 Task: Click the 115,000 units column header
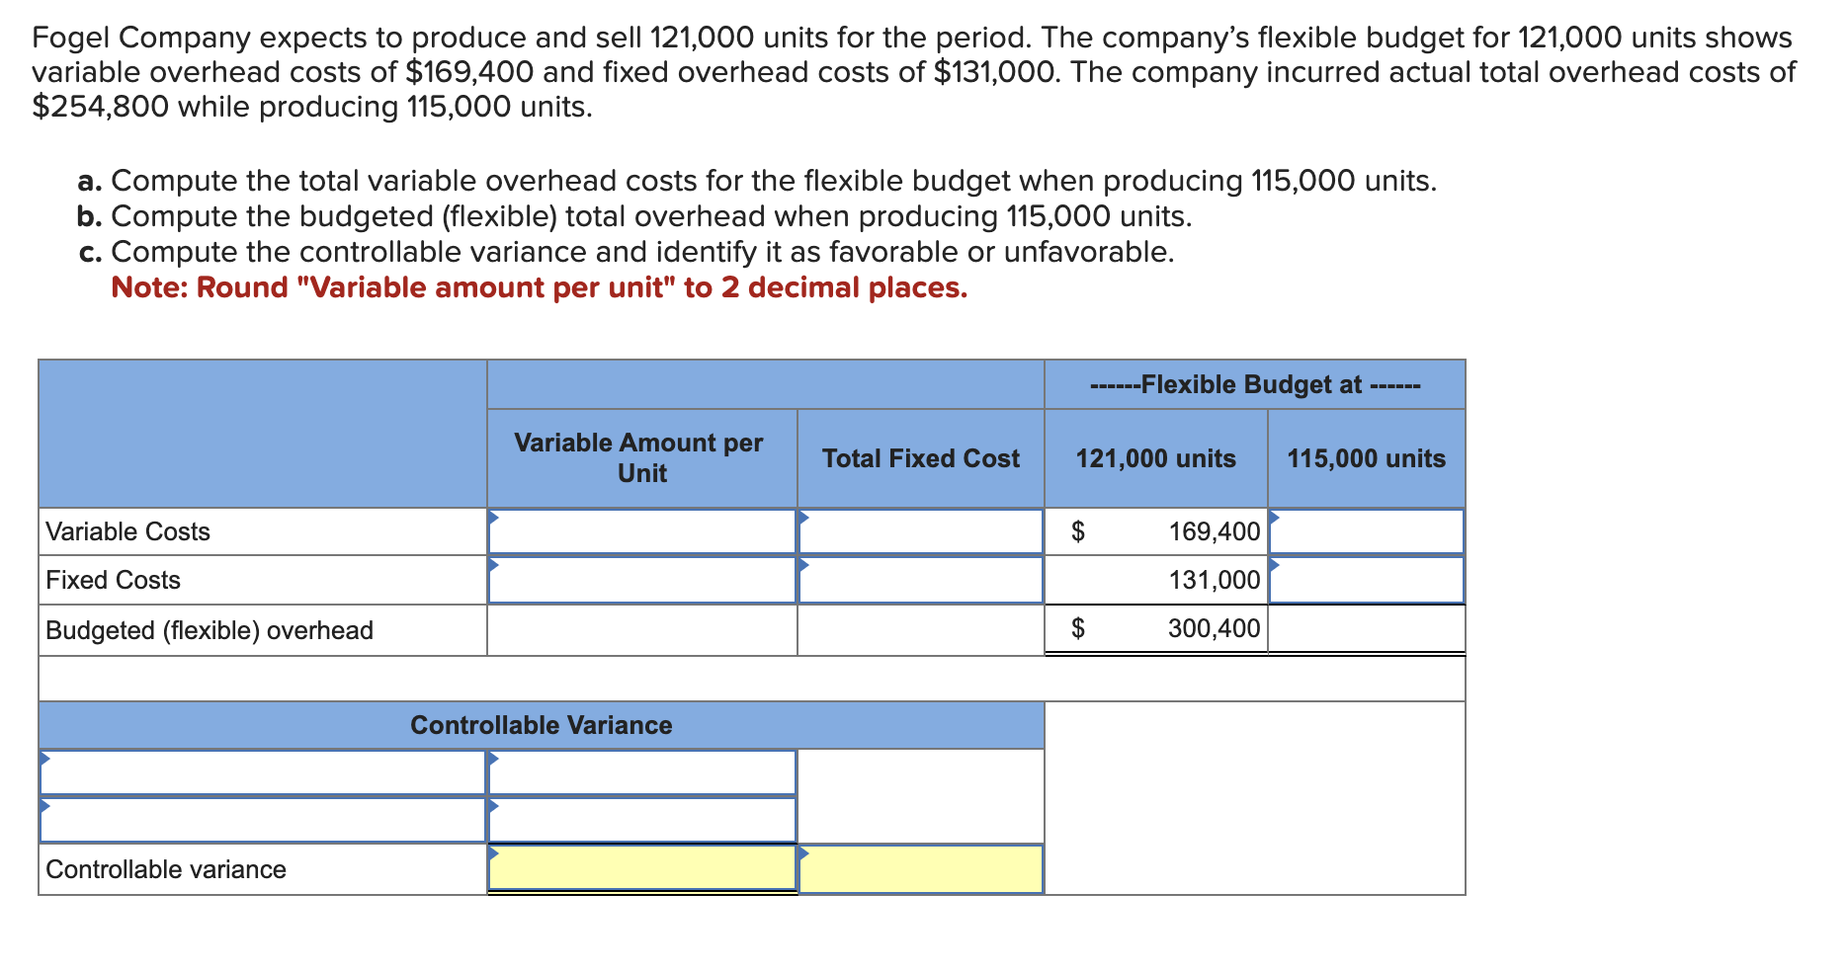(1367, 458)
